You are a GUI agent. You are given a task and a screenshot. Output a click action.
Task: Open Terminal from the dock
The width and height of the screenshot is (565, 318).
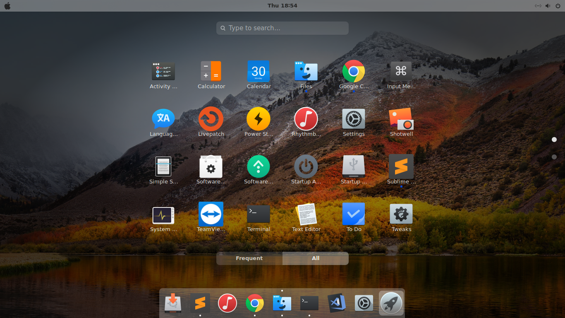click(x=309, y=304)
